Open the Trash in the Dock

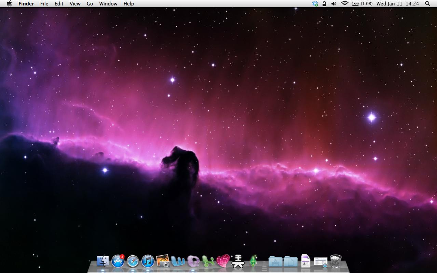click(x=336, y=261)
